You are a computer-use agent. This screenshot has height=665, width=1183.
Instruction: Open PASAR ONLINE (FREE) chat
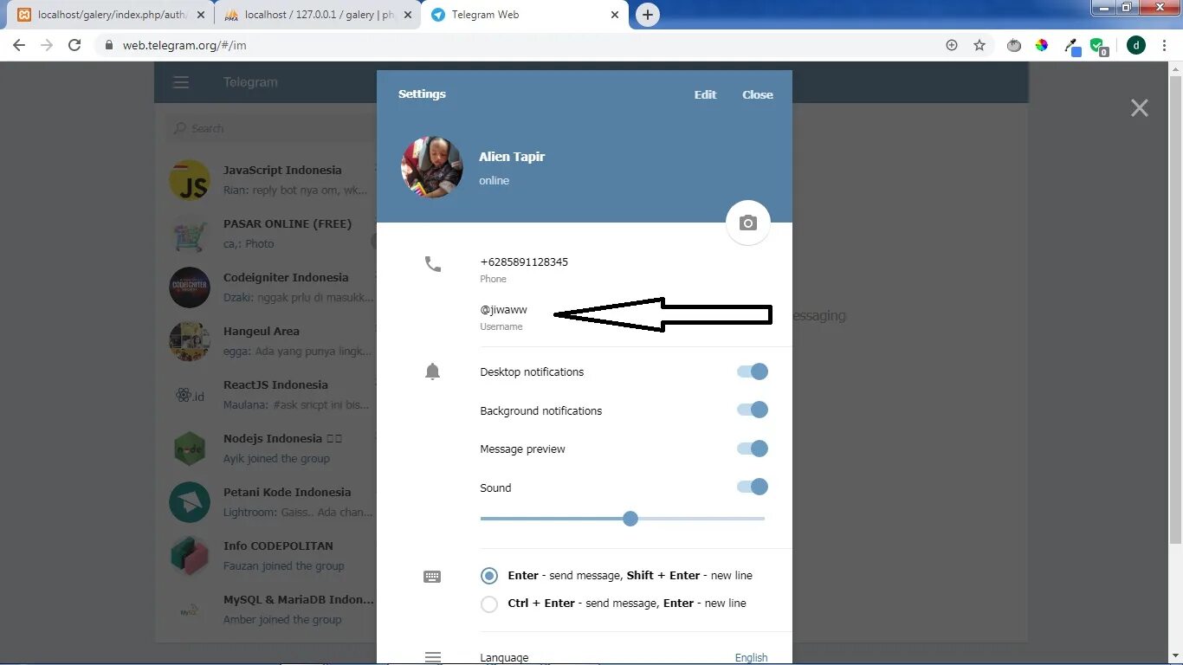[x=271, y=234]
